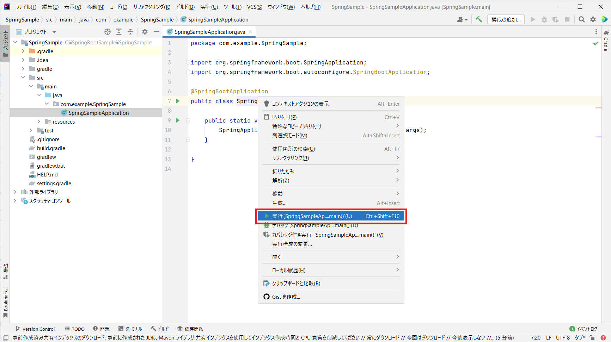Click the green inspection checkmark

point(595,43)
